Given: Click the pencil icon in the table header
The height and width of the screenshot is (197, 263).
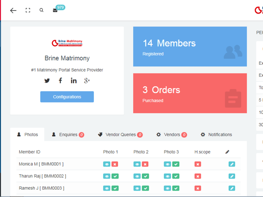Looking at the screenshot, I should (x=227, y=152).
